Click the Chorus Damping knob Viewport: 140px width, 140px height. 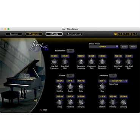click(x=81, y=102)
